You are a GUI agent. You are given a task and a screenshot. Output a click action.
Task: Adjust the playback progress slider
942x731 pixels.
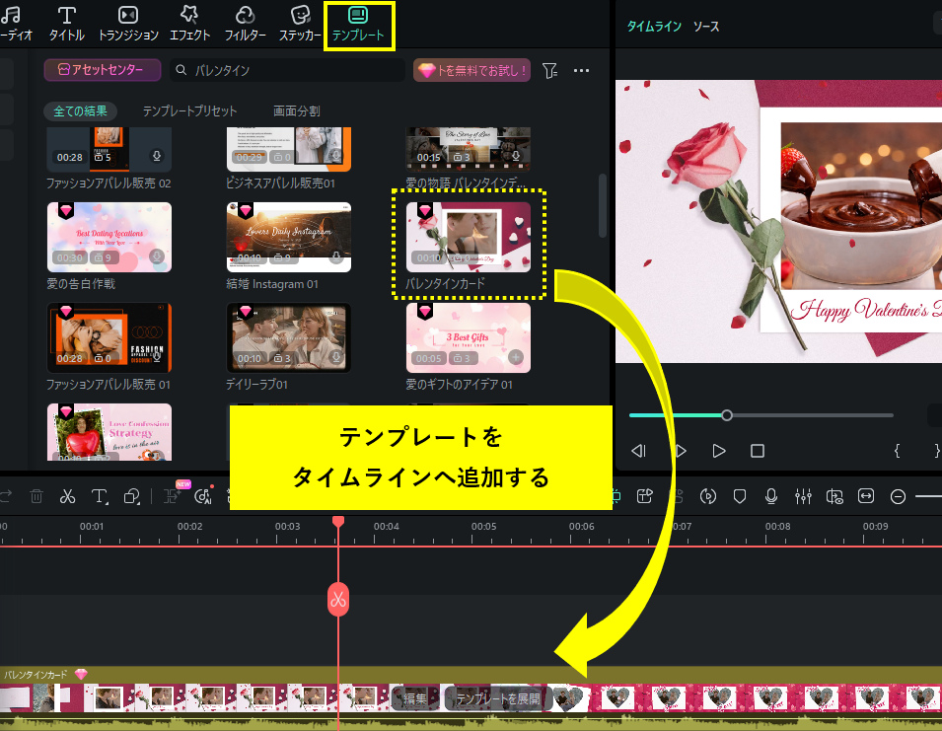(x=727, y=415)
